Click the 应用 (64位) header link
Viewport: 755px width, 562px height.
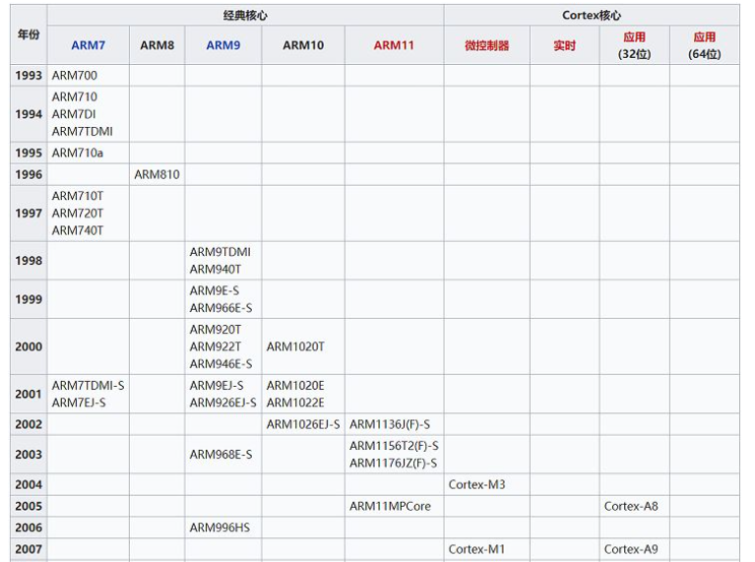[x=704, y=37]
